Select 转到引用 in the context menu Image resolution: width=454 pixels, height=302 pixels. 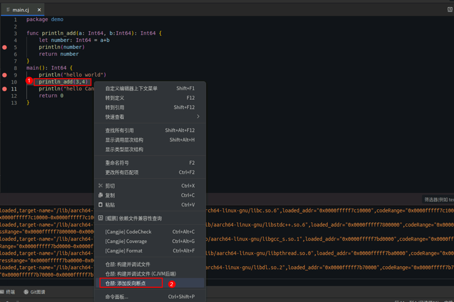[150, 108]
